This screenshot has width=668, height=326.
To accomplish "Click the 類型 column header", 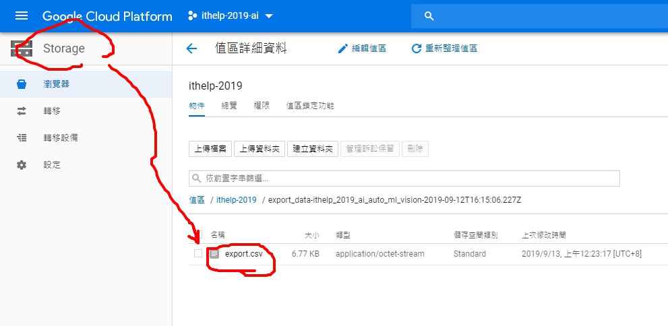I will coord(343,235).
